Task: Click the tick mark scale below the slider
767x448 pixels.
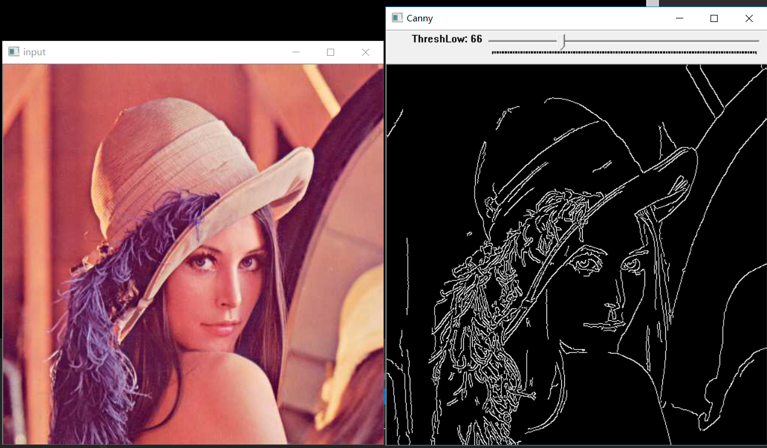Action: (624, 52)
